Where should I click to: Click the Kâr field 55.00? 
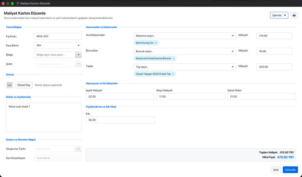tap(120, 120)
